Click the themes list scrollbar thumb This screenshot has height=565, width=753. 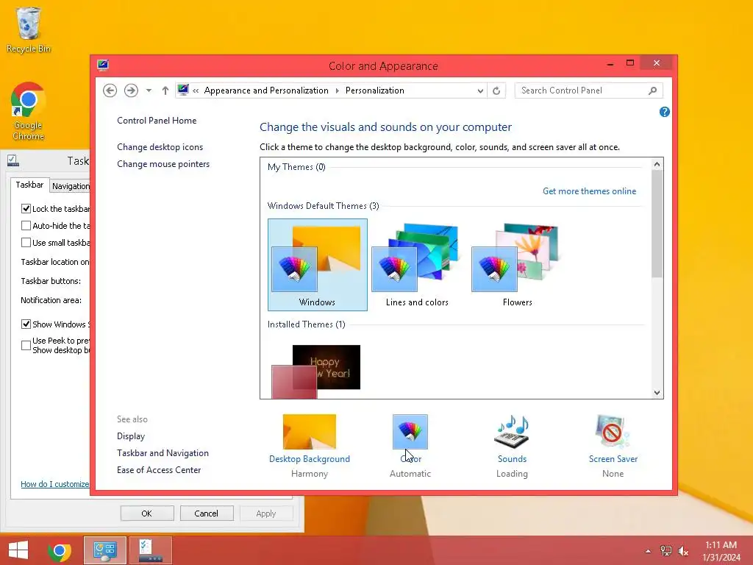click(x=657, y=224)
